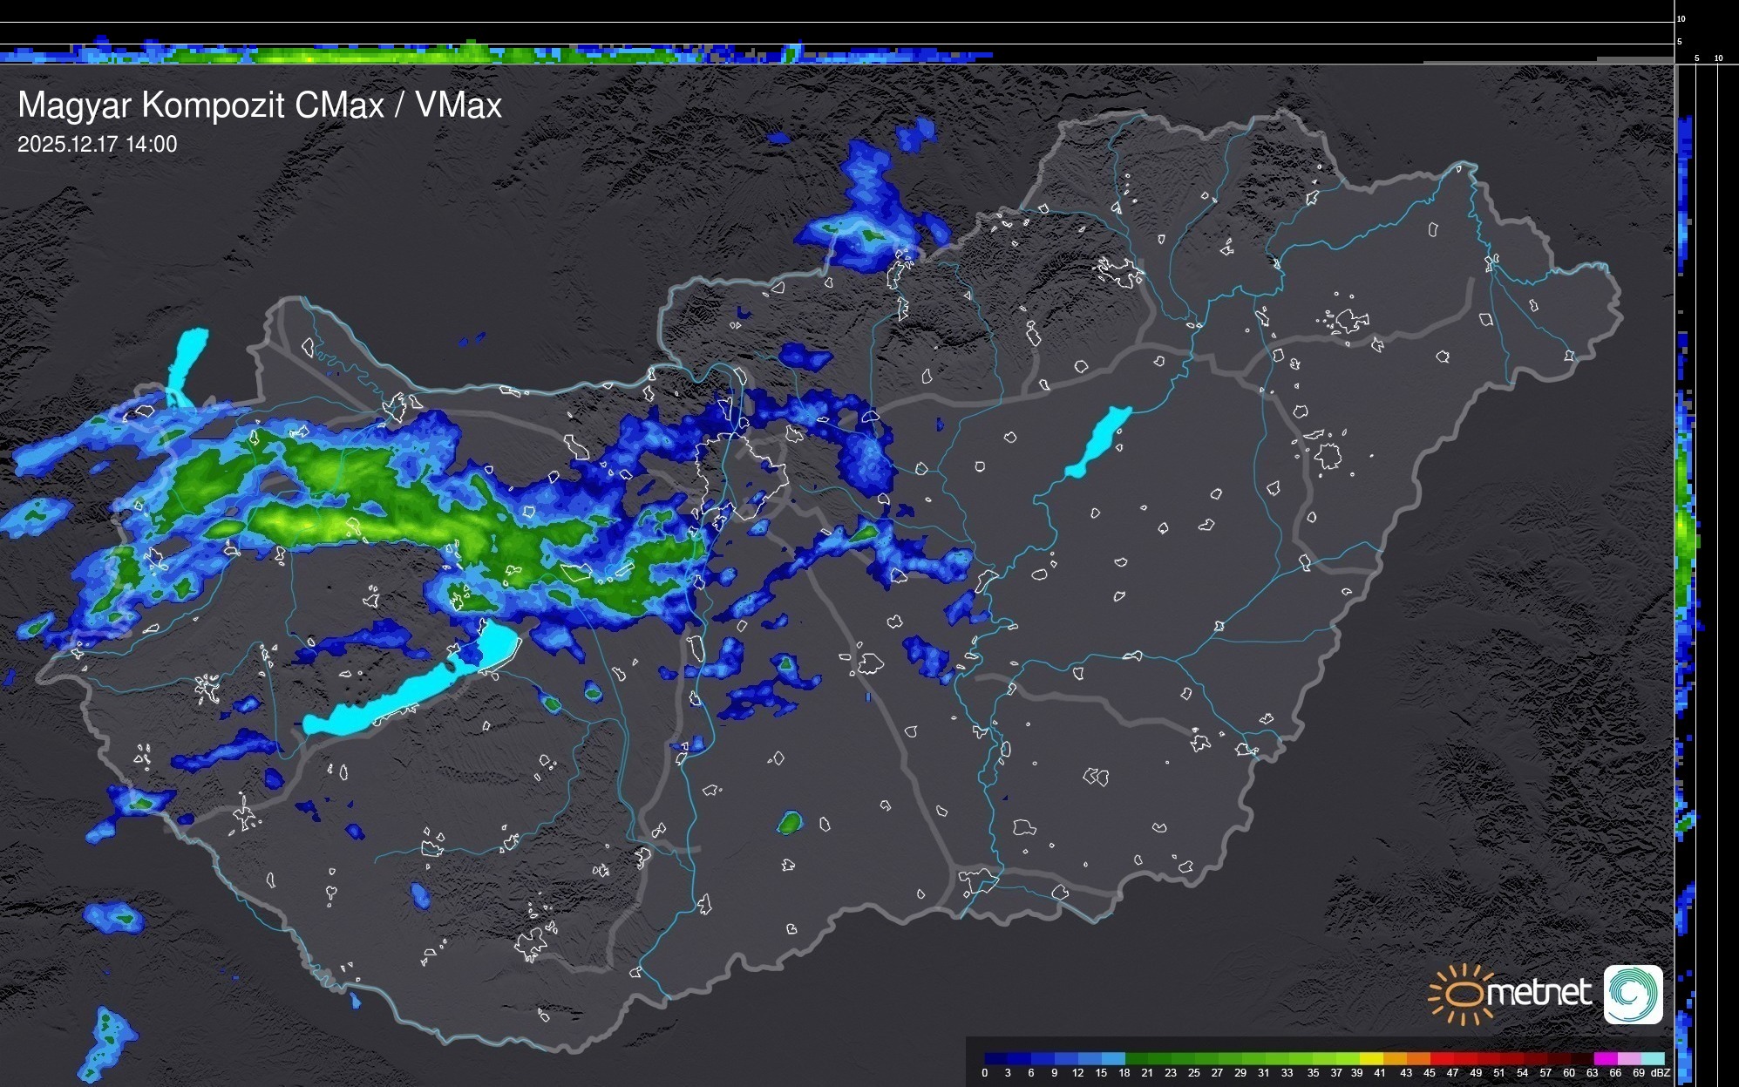This screenshot has width=1739, height=1087.
Task: Select the red 45 dBZ legend swatch
Action: pos(1441,1058)
